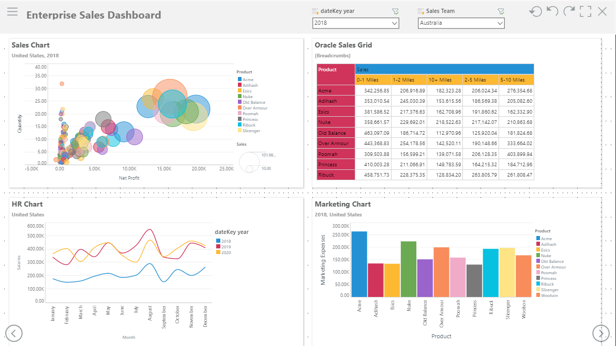This screenshot has width=616, height=346.
Task: Click the Oracle Sales Grid title
Action: (x=343, y=45)
